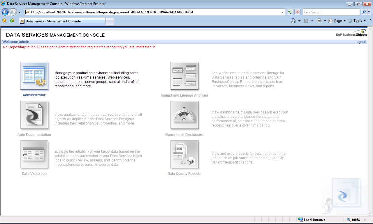Click the RSS feeds toolbar icon
Screen dimensions: 373x224
(x=306, y=21)
